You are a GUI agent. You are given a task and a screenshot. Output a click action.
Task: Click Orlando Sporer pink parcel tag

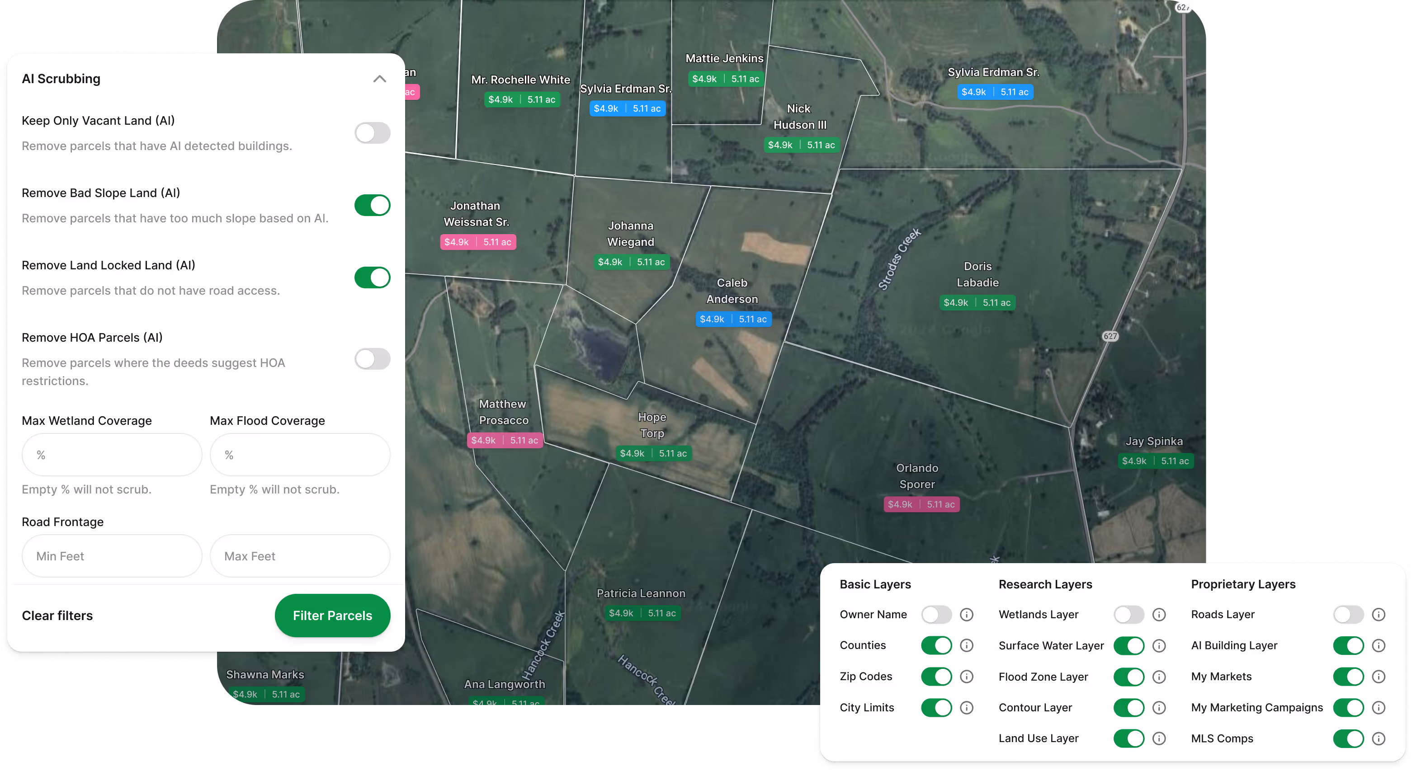pos(921,504)
